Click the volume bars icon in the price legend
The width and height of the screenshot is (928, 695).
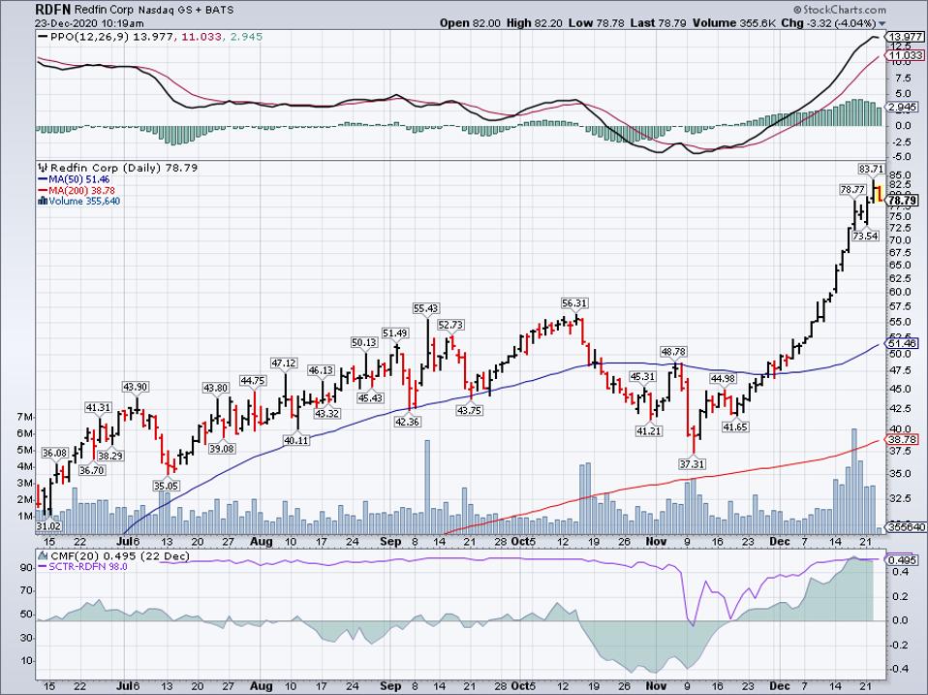click(42, 201)
